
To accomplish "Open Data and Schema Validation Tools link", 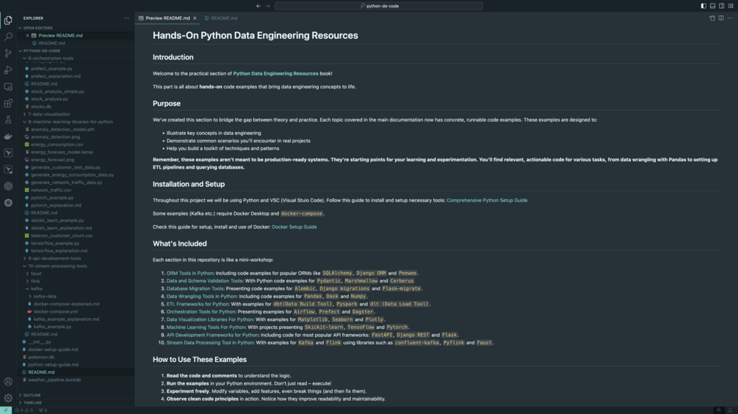I will [x=204, y=281].
